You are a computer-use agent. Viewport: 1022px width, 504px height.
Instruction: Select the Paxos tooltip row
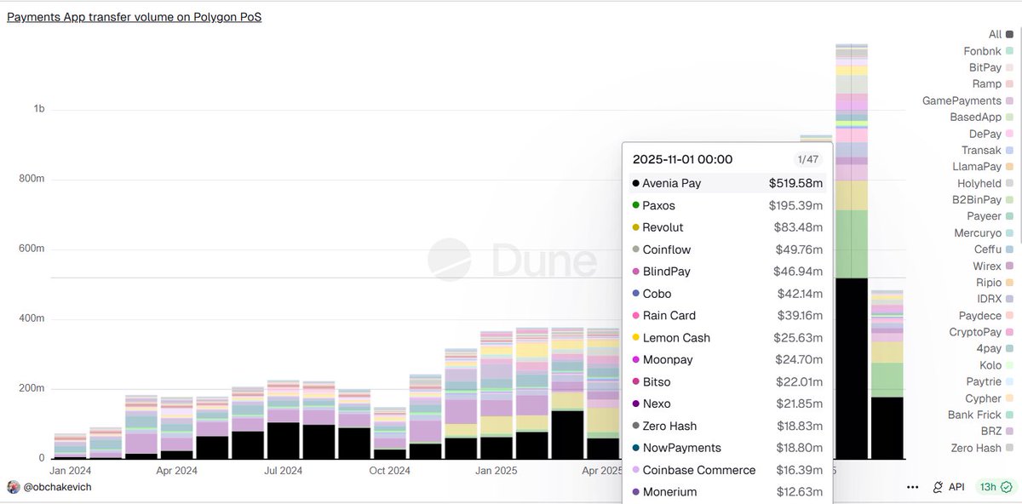pyautogui.click(x=727, y=205)
